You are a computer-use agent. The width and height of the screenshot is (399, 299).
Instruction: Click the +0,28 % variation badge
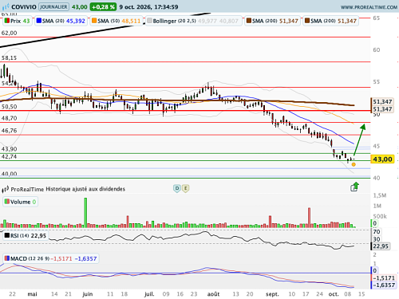(103, 7)
